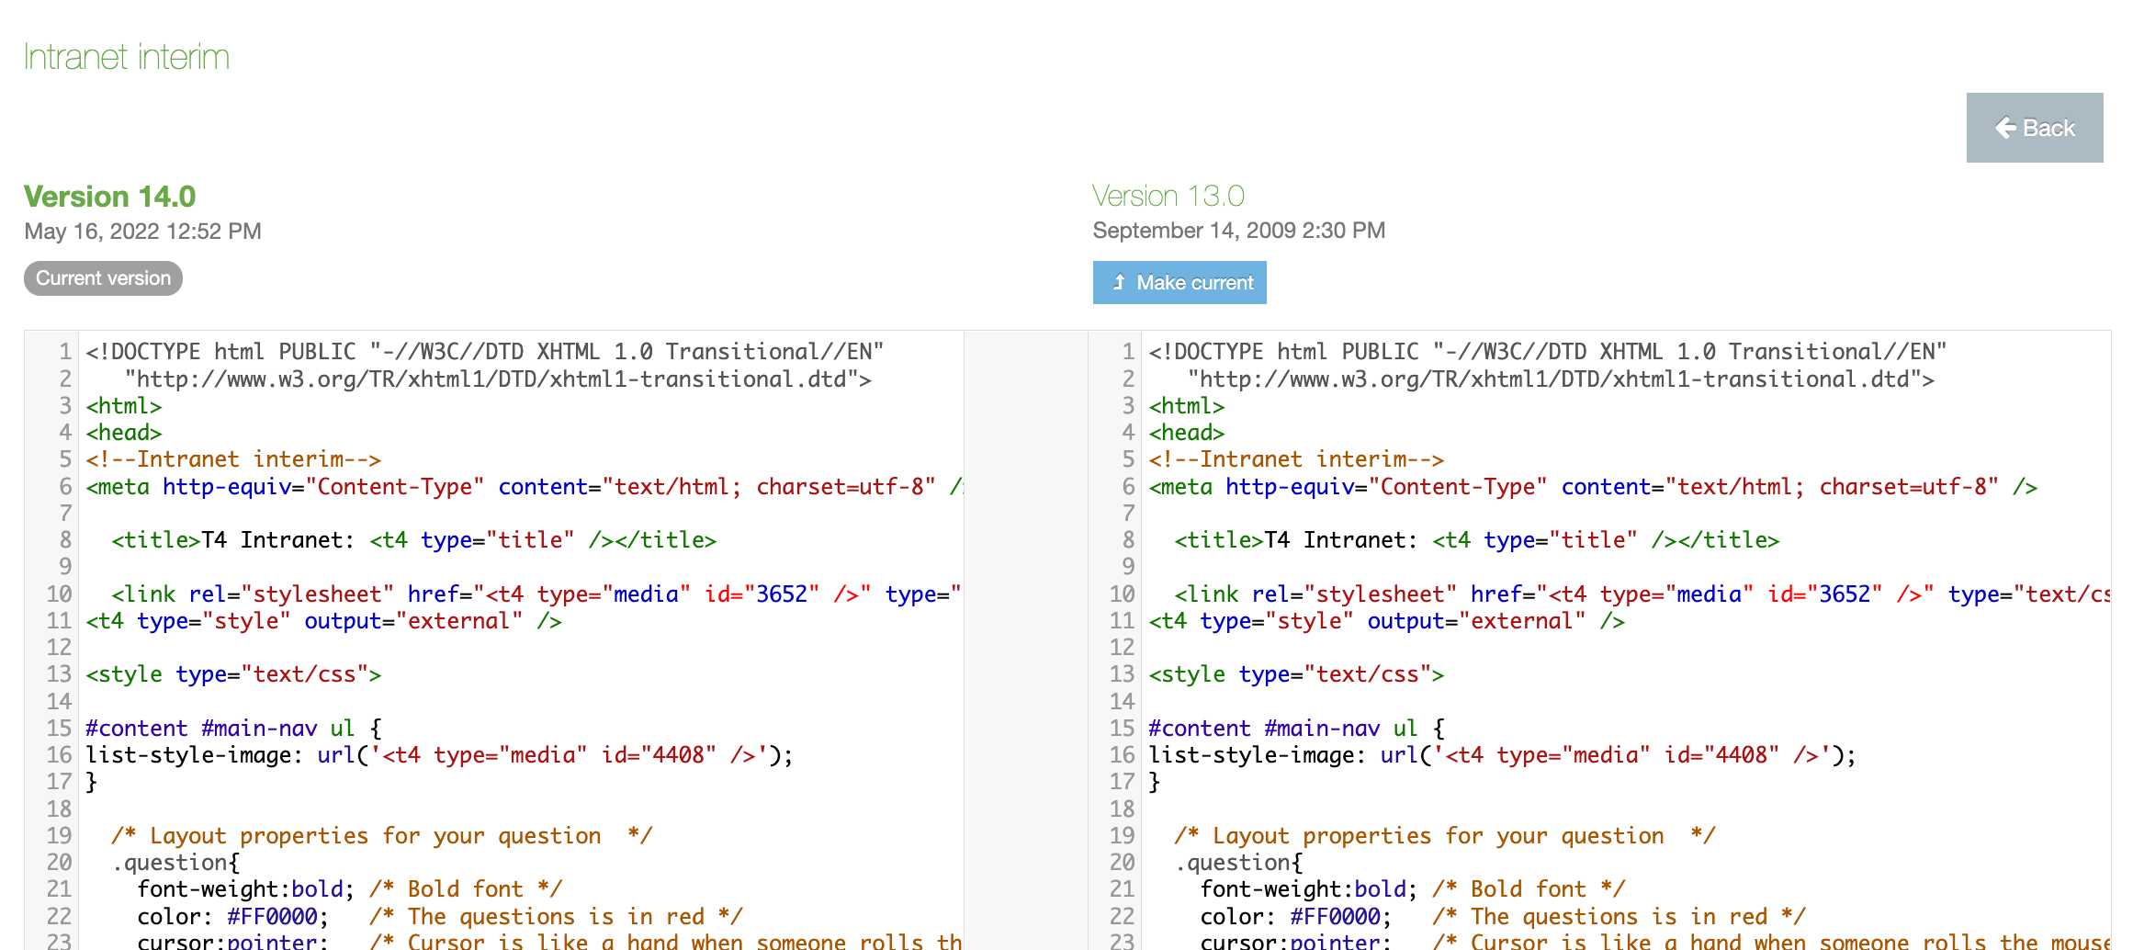The image size is (2133, 950).
Task: Click line number 1 in Version 14.0 pane
Action: pyautogui.click(x=64, y=352)
